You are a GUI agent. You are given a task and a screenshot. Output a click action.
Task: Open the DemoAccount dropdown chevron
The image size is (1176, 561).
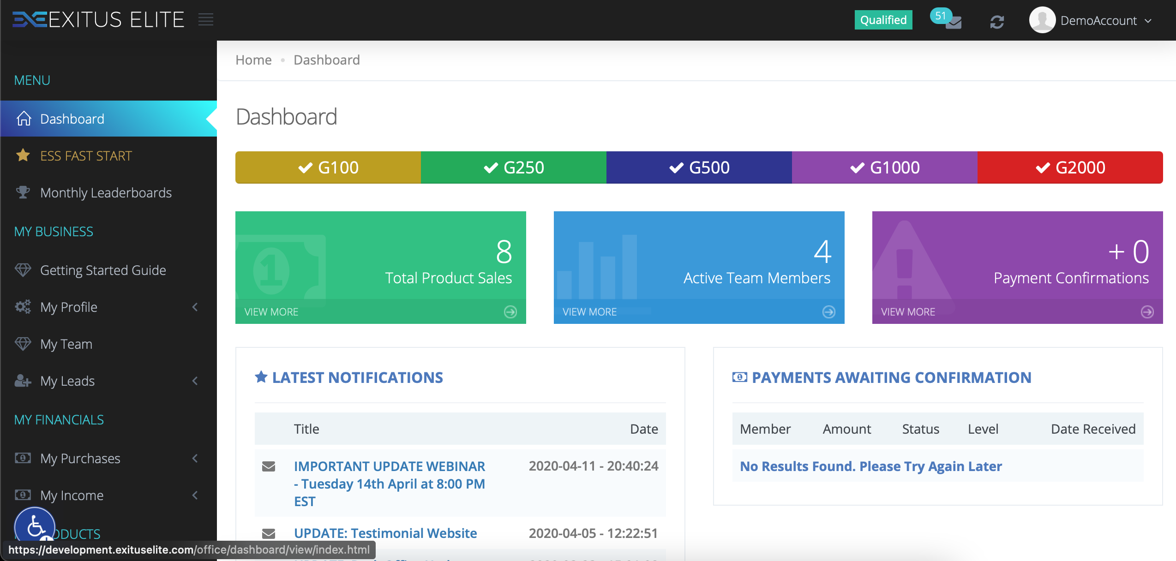(x=1148, y=21)
